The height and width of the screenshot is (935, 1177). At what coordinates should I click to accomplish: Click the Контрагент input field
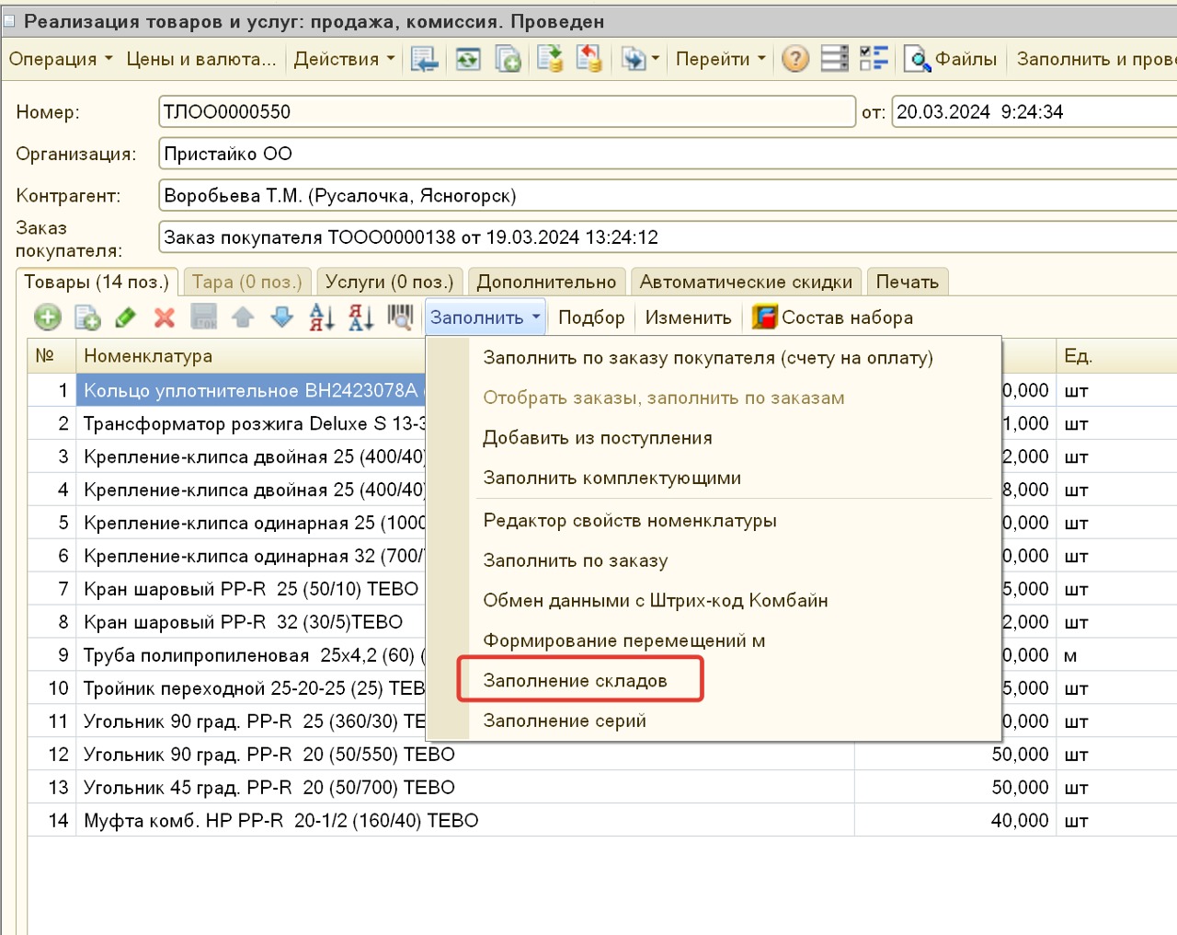point(662,196)
